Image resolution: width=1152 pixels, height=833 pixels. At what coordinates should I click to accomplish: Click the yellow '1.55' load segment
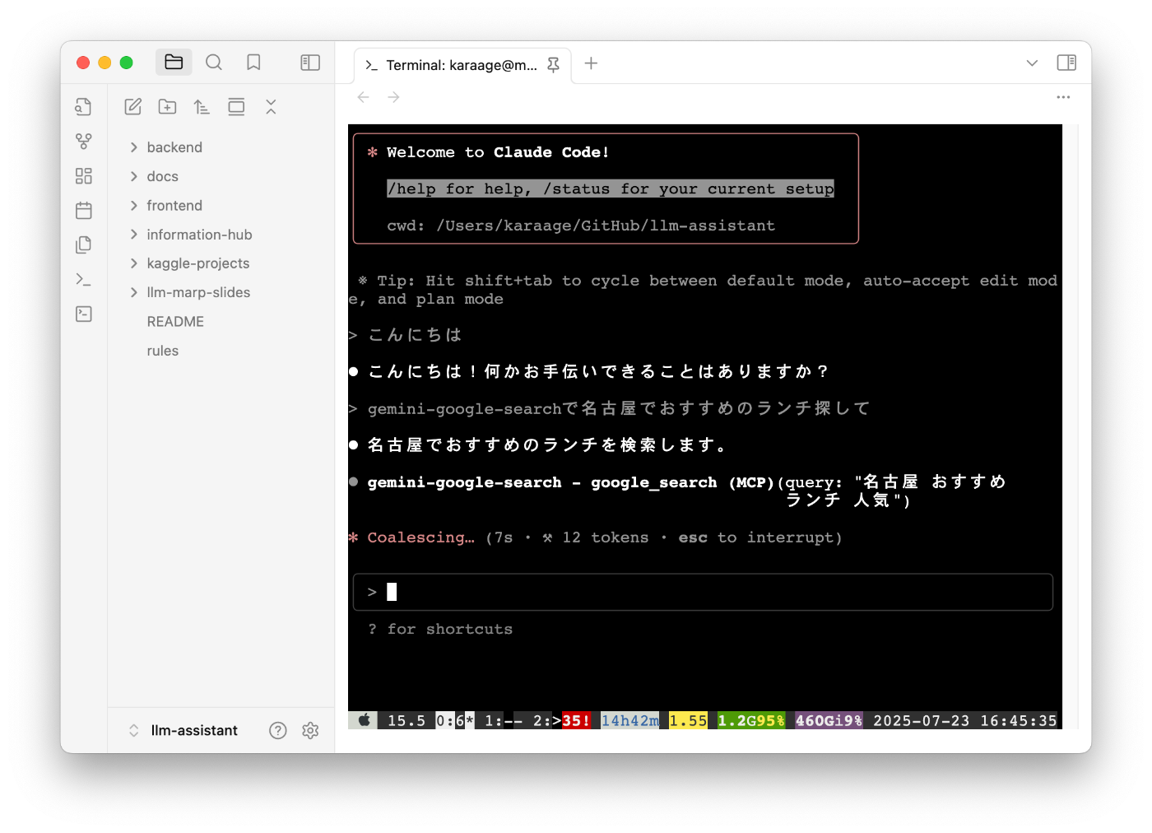(688, 721)
